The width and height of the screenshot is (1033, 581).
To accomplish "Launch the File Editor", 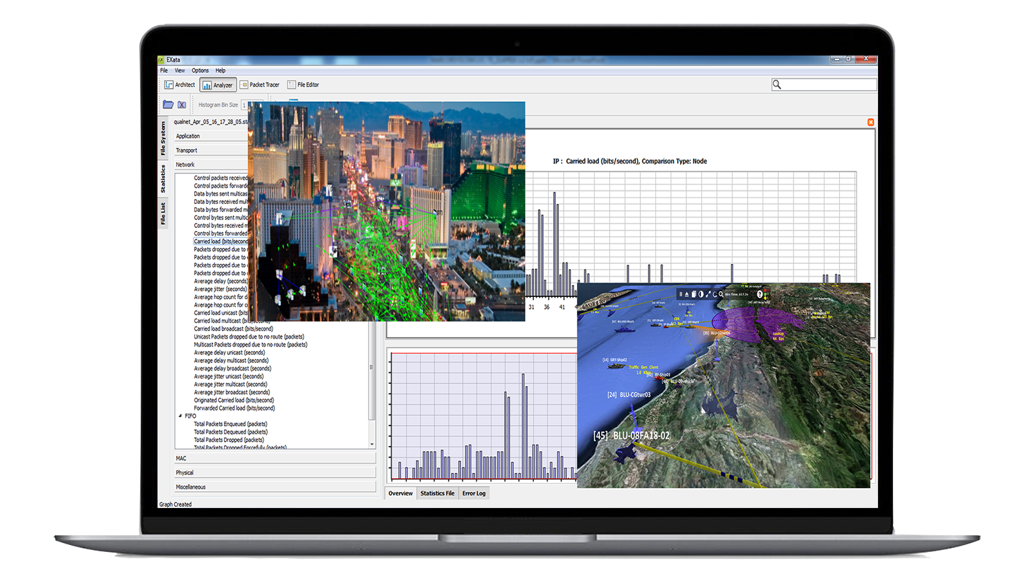I will pyautogui.click(x=303, y=85).
